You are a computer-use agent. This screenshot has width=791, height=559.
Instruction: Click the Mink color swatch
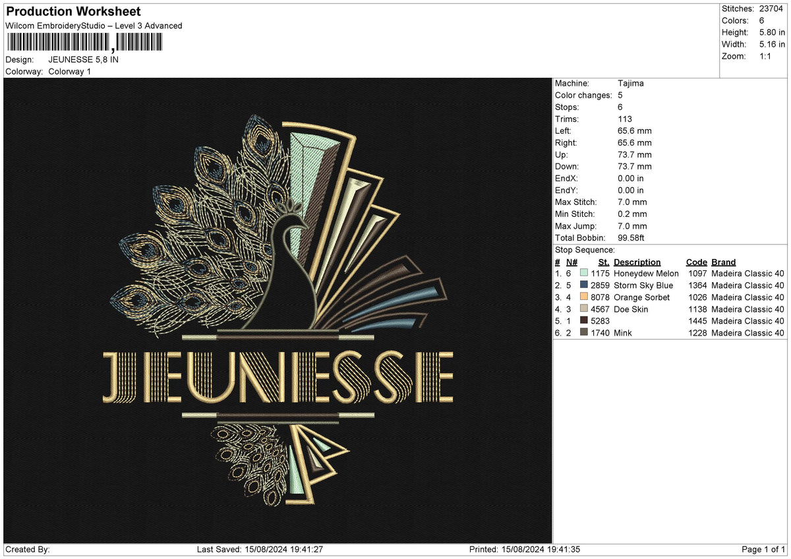pos(583,332)
